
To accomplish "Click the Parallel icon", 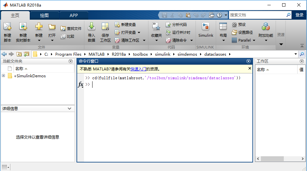I will (x=234, y=40).
